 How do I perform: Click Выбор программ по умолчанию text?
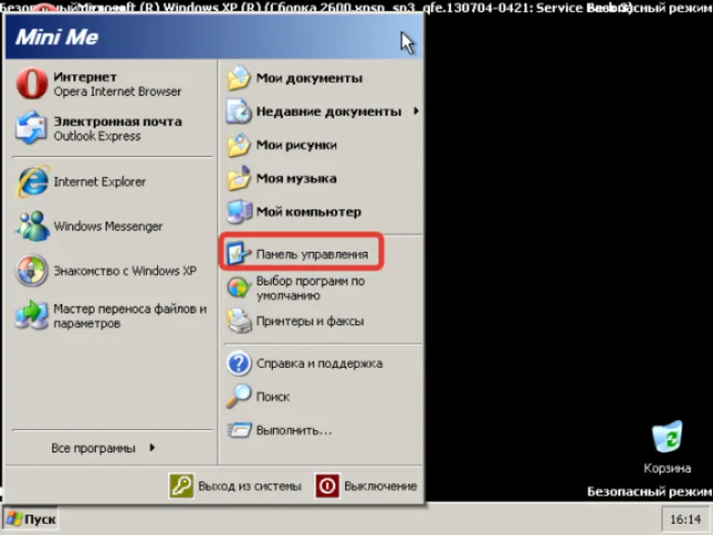click(311, 288)
